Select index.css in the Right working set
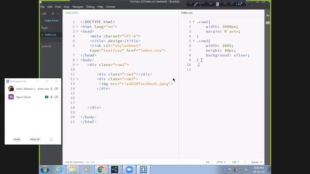This screenshot has width=310, height=174. (50, 35)
